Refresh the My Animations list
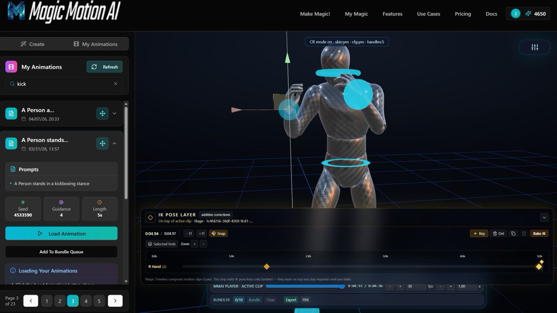The height and width of the screenshot is (313, 557). tap(104, 67)
